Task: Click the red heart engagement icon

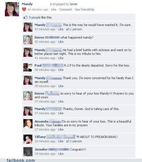Action: coord(24,9)
